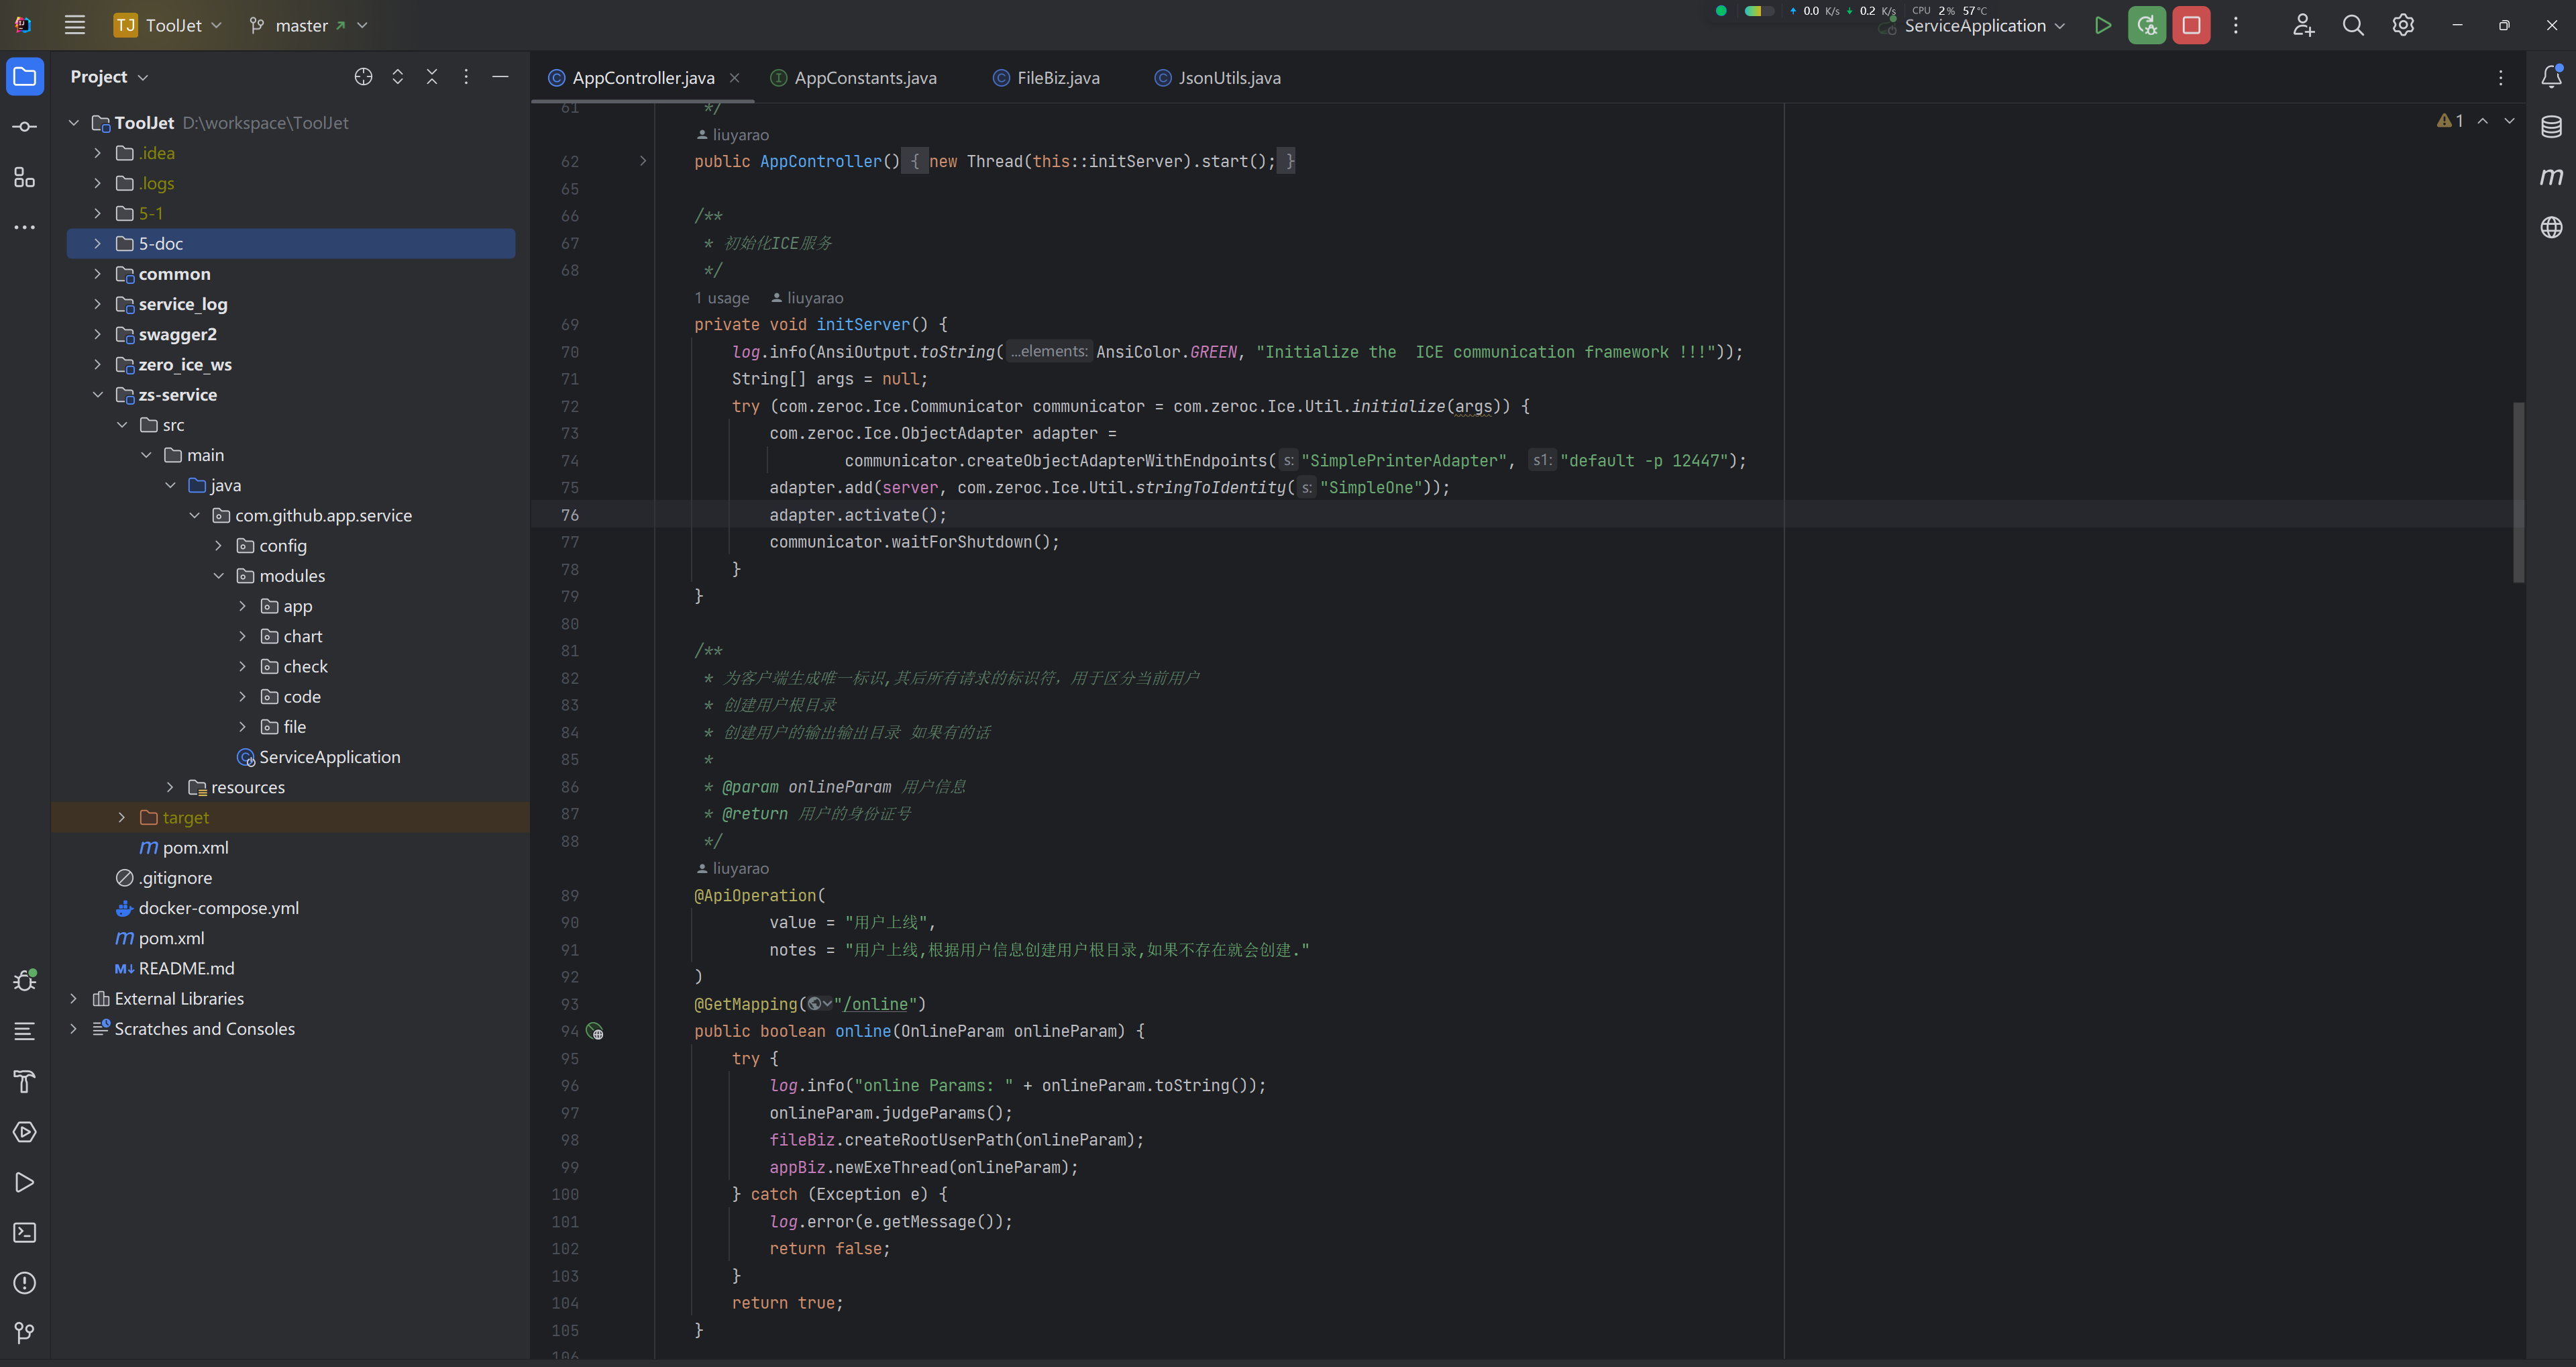Place cursor on line 76 adapter.activate()
The image size is (2576, 1367).
click(x=857, y=515)
